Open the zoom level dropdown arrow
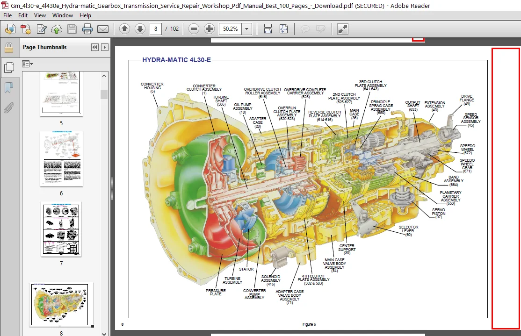This screenshot has width=521, height=336. (x=246, y=29)
